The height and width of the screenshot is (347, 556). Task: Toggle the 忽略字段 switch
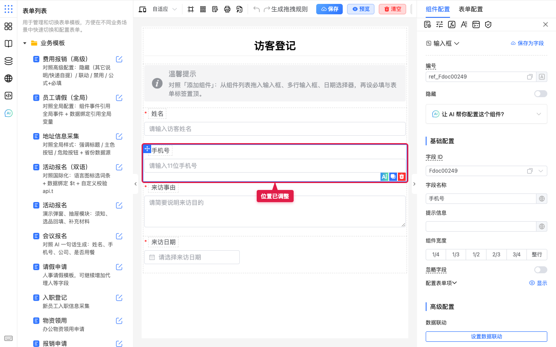pyautogui.click(x=541, y=270)
